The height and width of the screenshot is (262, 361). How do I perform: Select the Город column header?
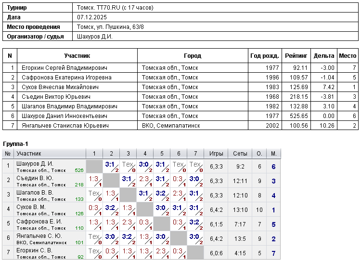(x=193, y=56)
